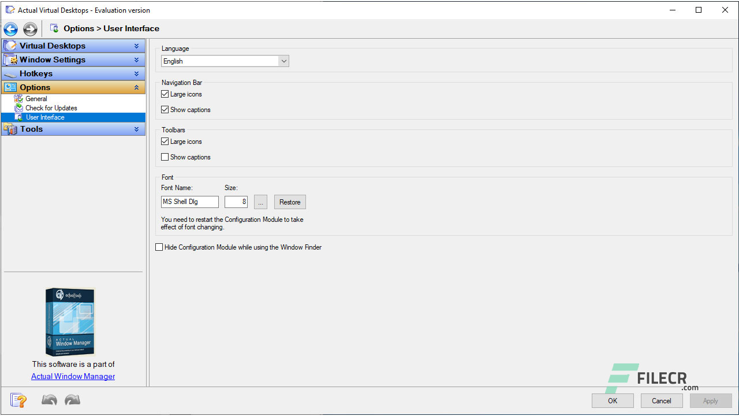Select General under Options
This screenshot has width=739, height=416.
36,99
